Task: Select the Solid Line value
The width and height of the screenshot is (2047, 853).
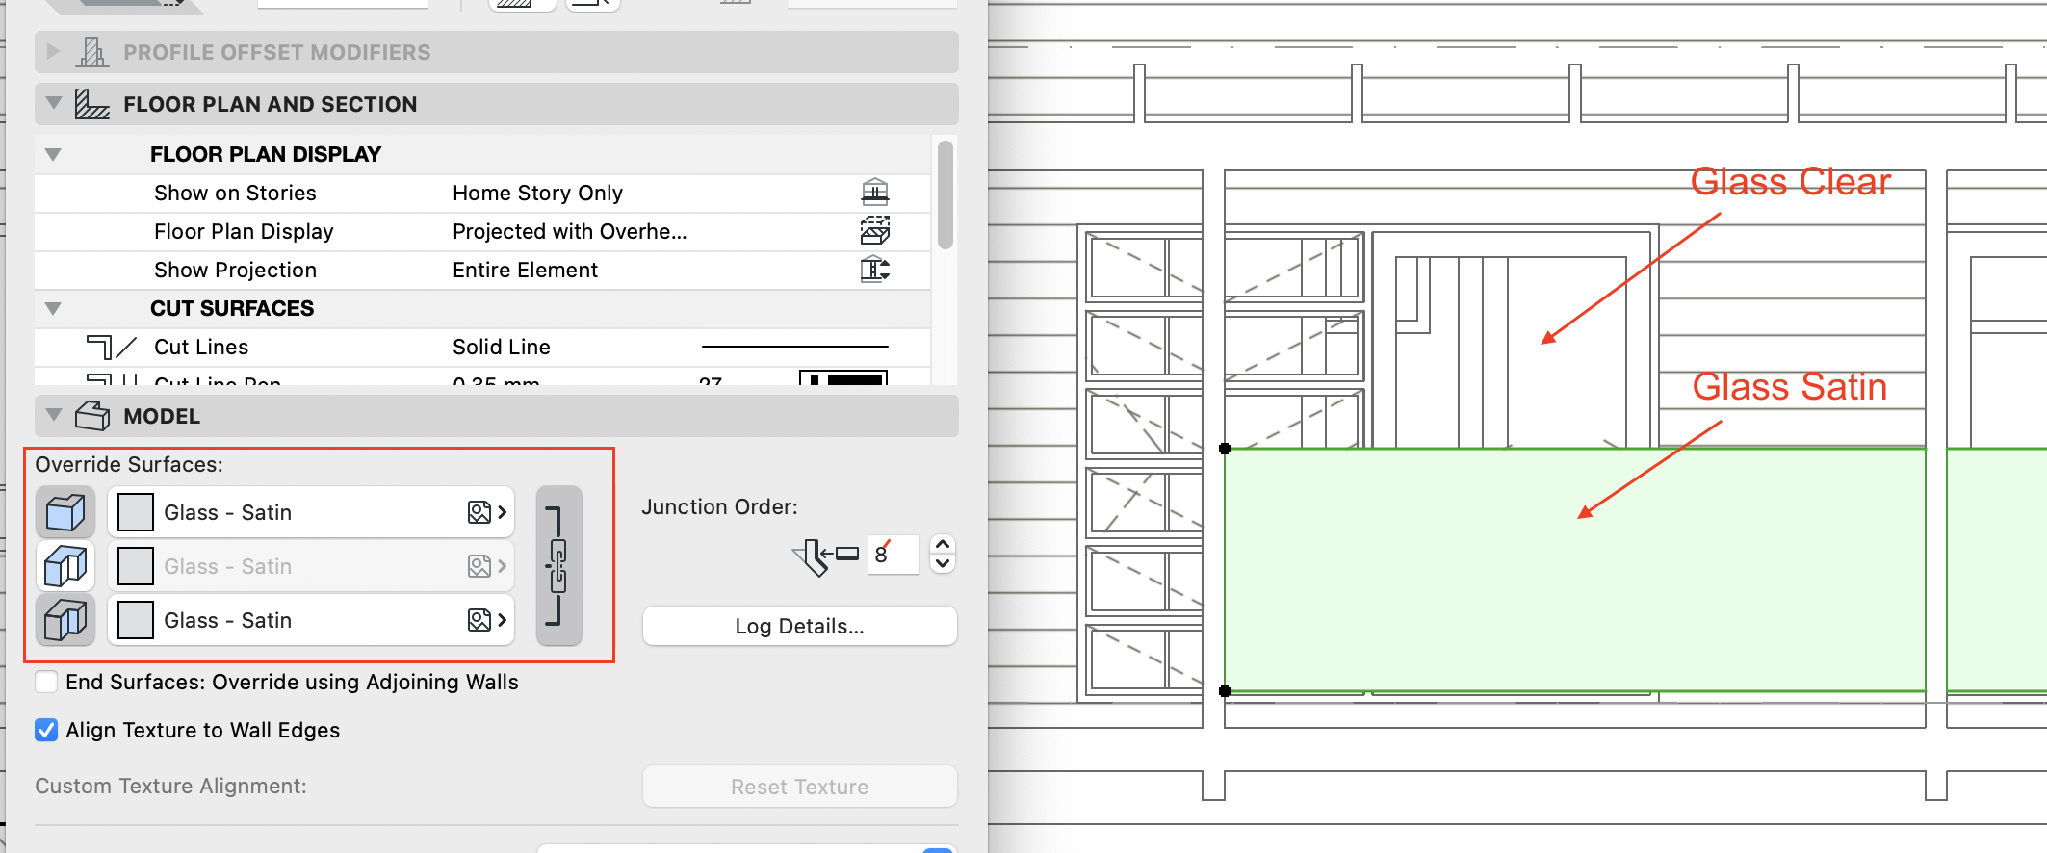Action: pyautogui.click(x=501, y=347)
